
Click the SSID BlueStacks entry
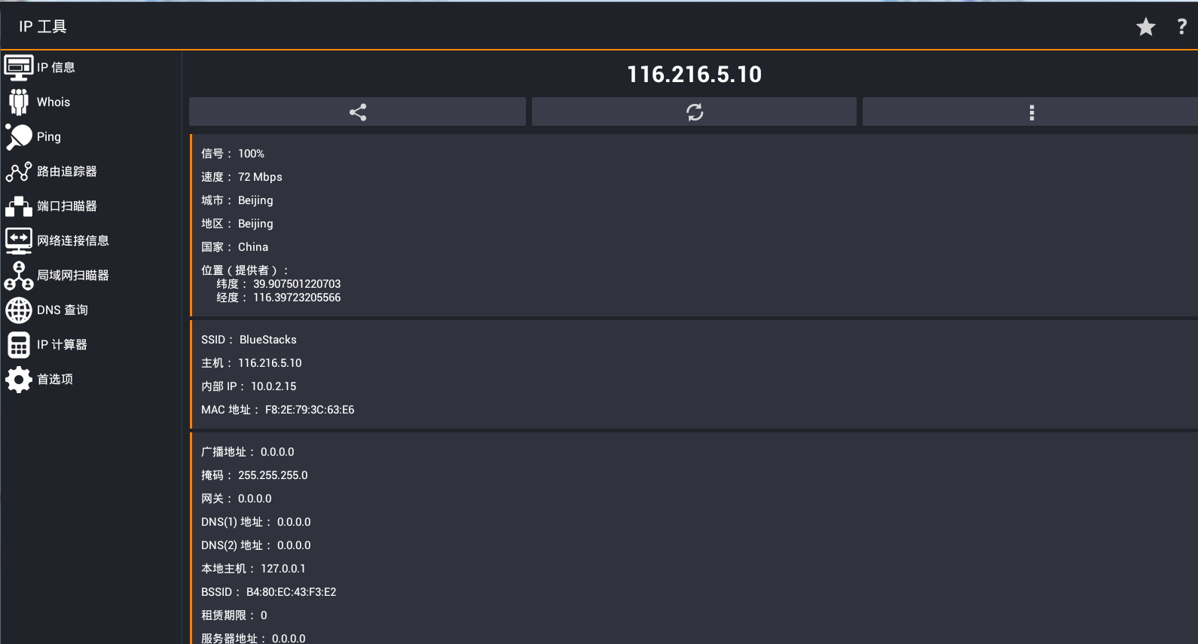[249, 340]
